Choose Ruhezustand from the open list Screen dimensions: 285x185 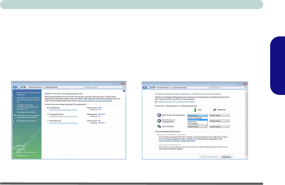point(197,122)
